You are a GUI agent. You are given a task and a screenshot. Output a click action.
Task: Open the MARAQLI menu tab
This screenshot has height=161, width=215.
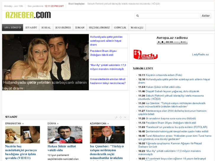tap(137, 27)
